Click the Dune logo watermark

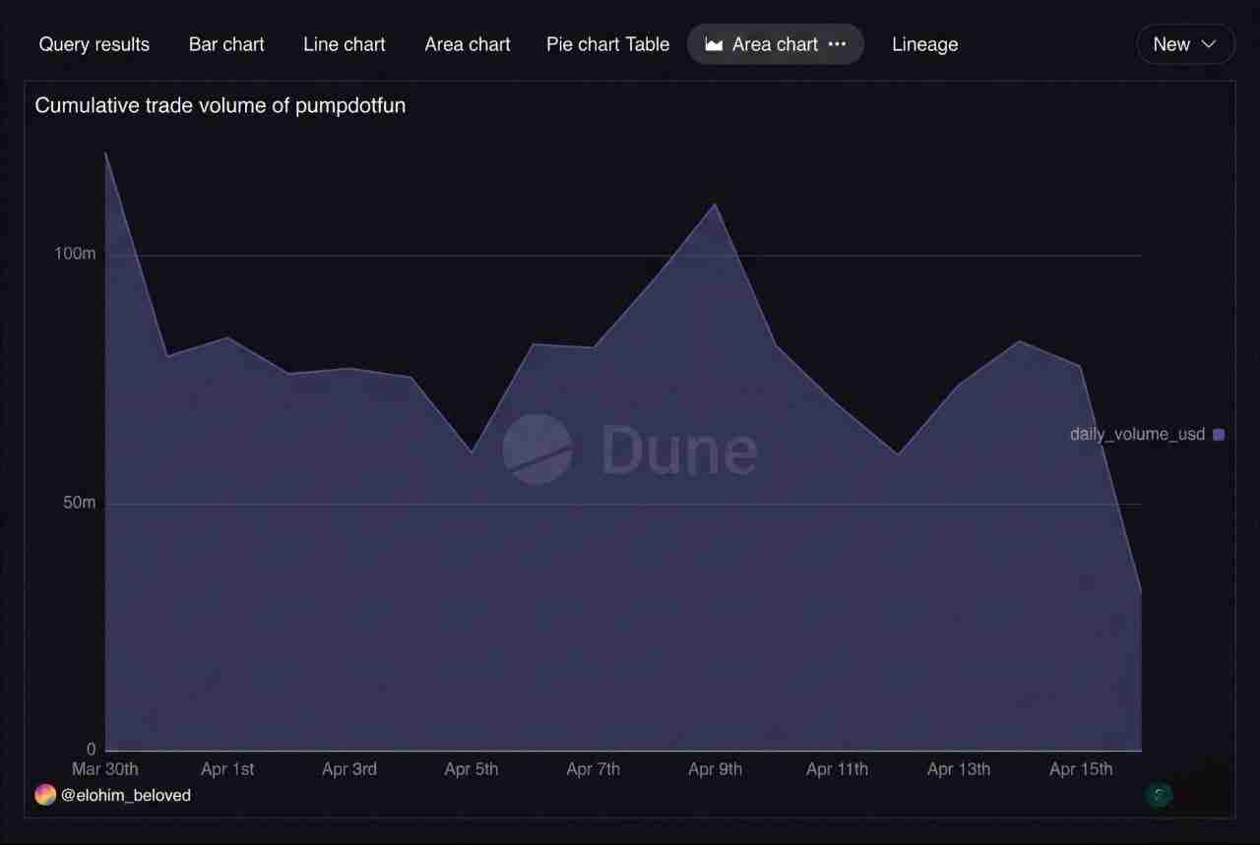(537, 450)
